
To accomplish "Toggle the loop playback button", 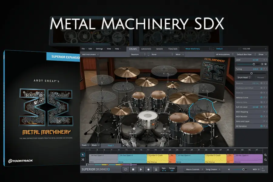I will pos(126,169).
